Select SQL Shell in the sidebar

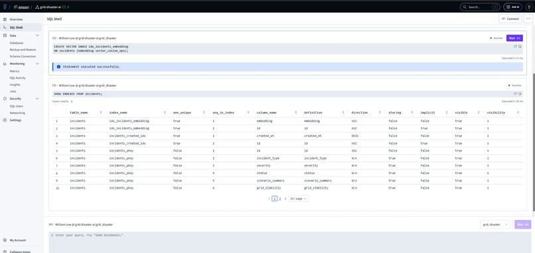click(16, 27)
